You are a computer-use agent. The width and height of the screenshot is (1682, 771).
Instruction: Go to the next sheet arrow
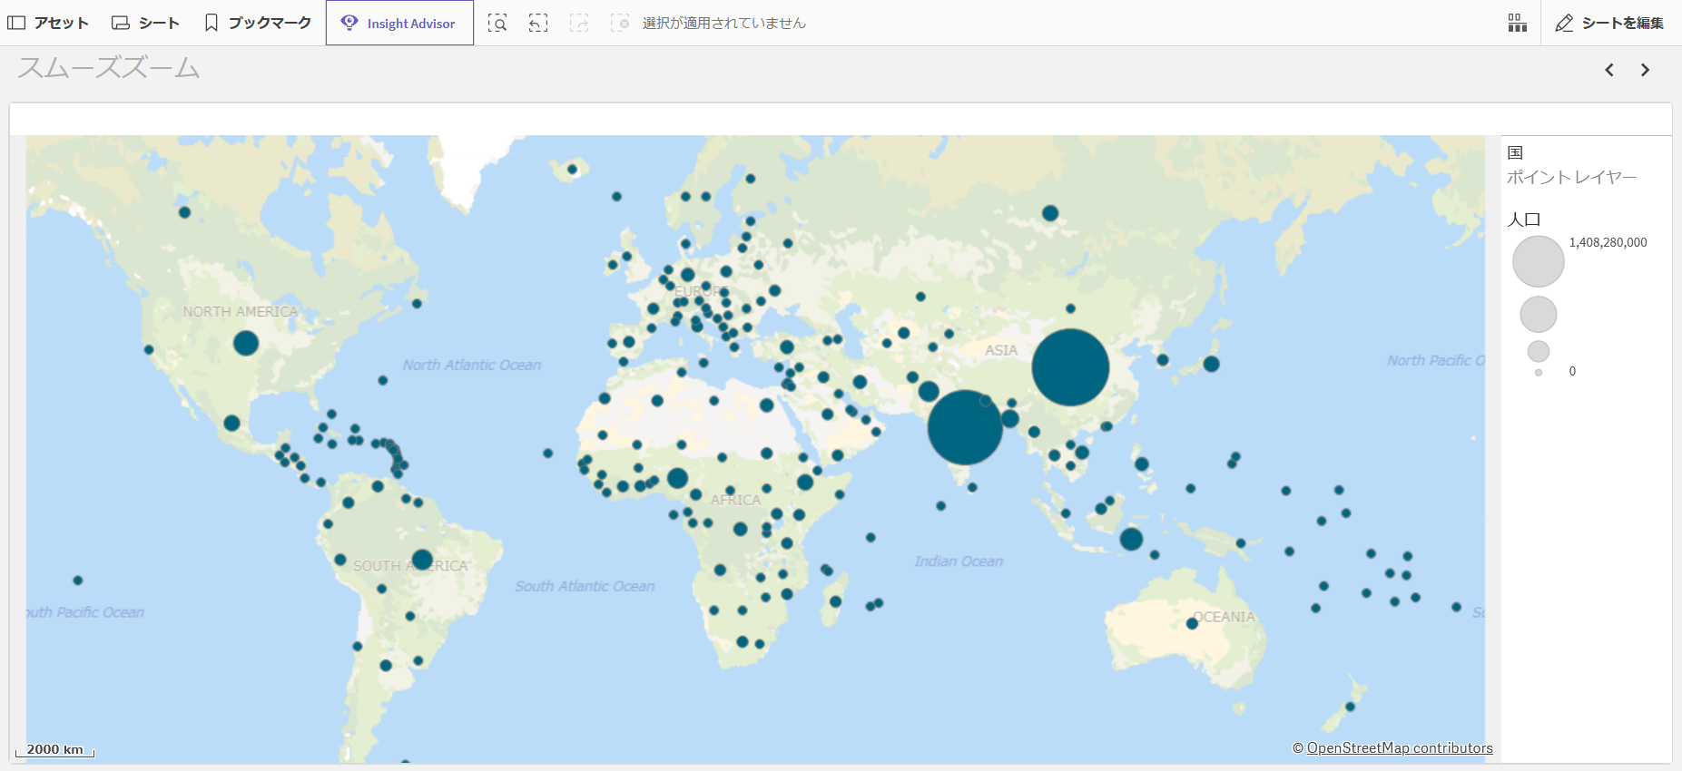1645,70
